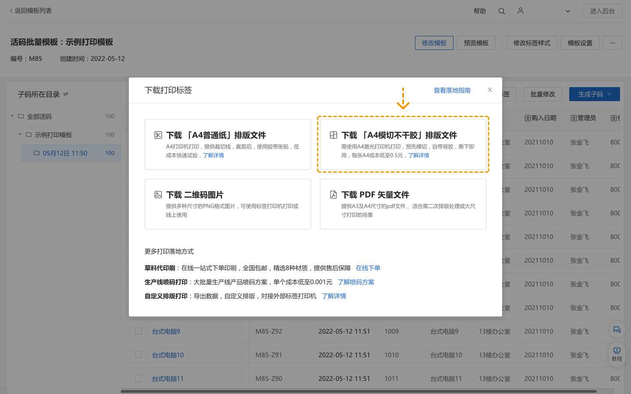The height and width of the screenshot is (394, 631).
Task: Check the checkbox for 台式电脑11 row
Action: click(138, 378)
